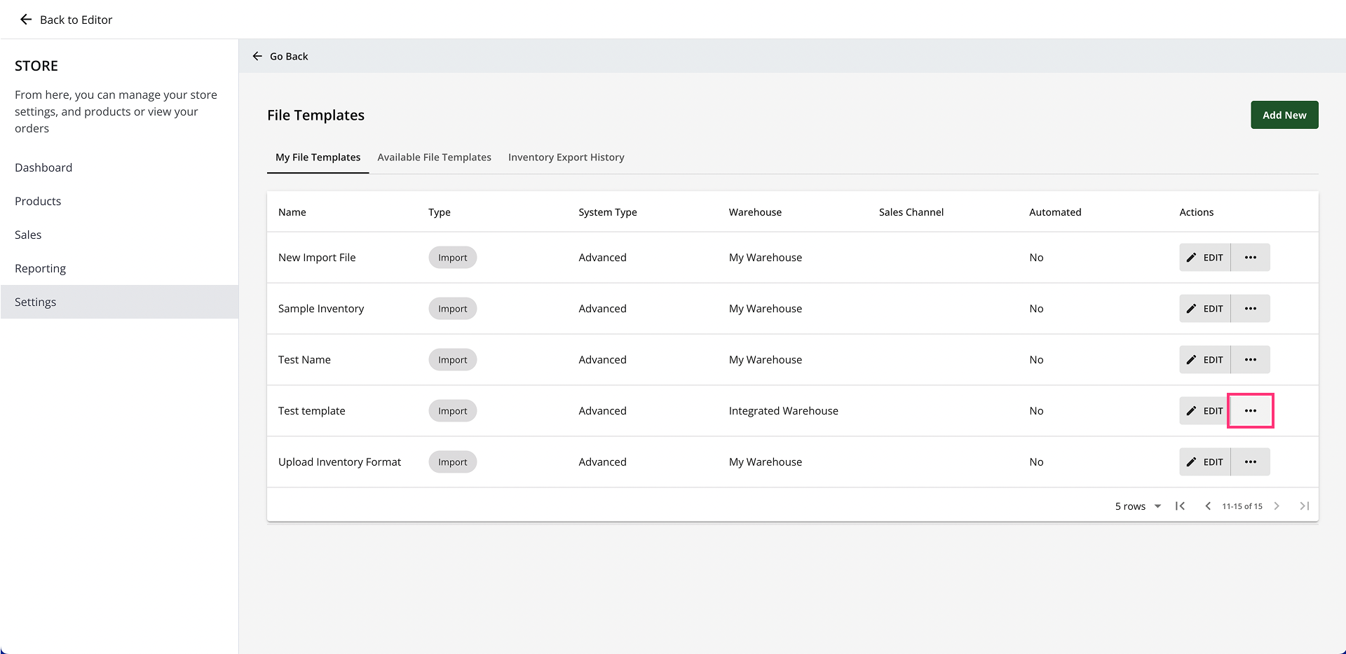
Task: Edit the Test template row
Action: 1205,411
